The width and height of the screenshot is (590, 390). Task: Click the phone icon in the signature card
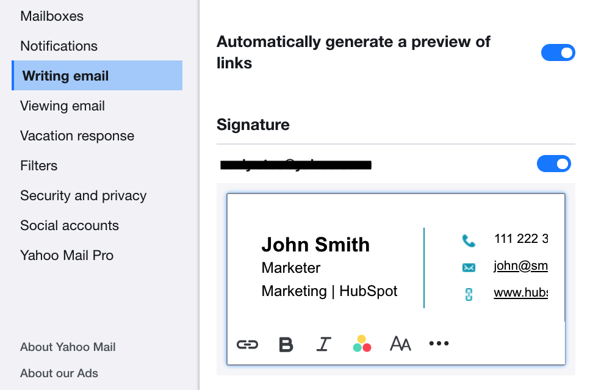[x=469, y=240]
